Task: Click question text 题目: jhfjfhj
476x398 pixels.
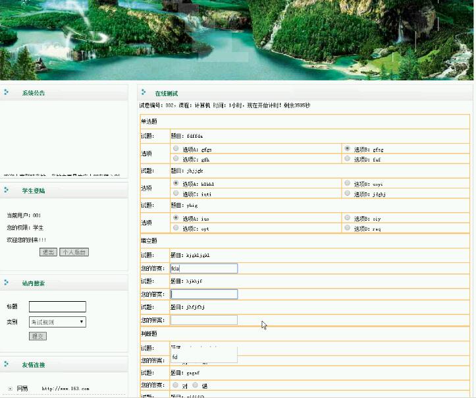Action: click(x=188, y=307)
